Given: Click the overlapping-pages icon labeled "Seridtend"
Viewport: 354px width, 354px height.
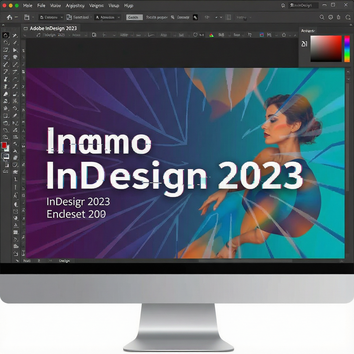Looking at the screenshot, I should (69, 17).
